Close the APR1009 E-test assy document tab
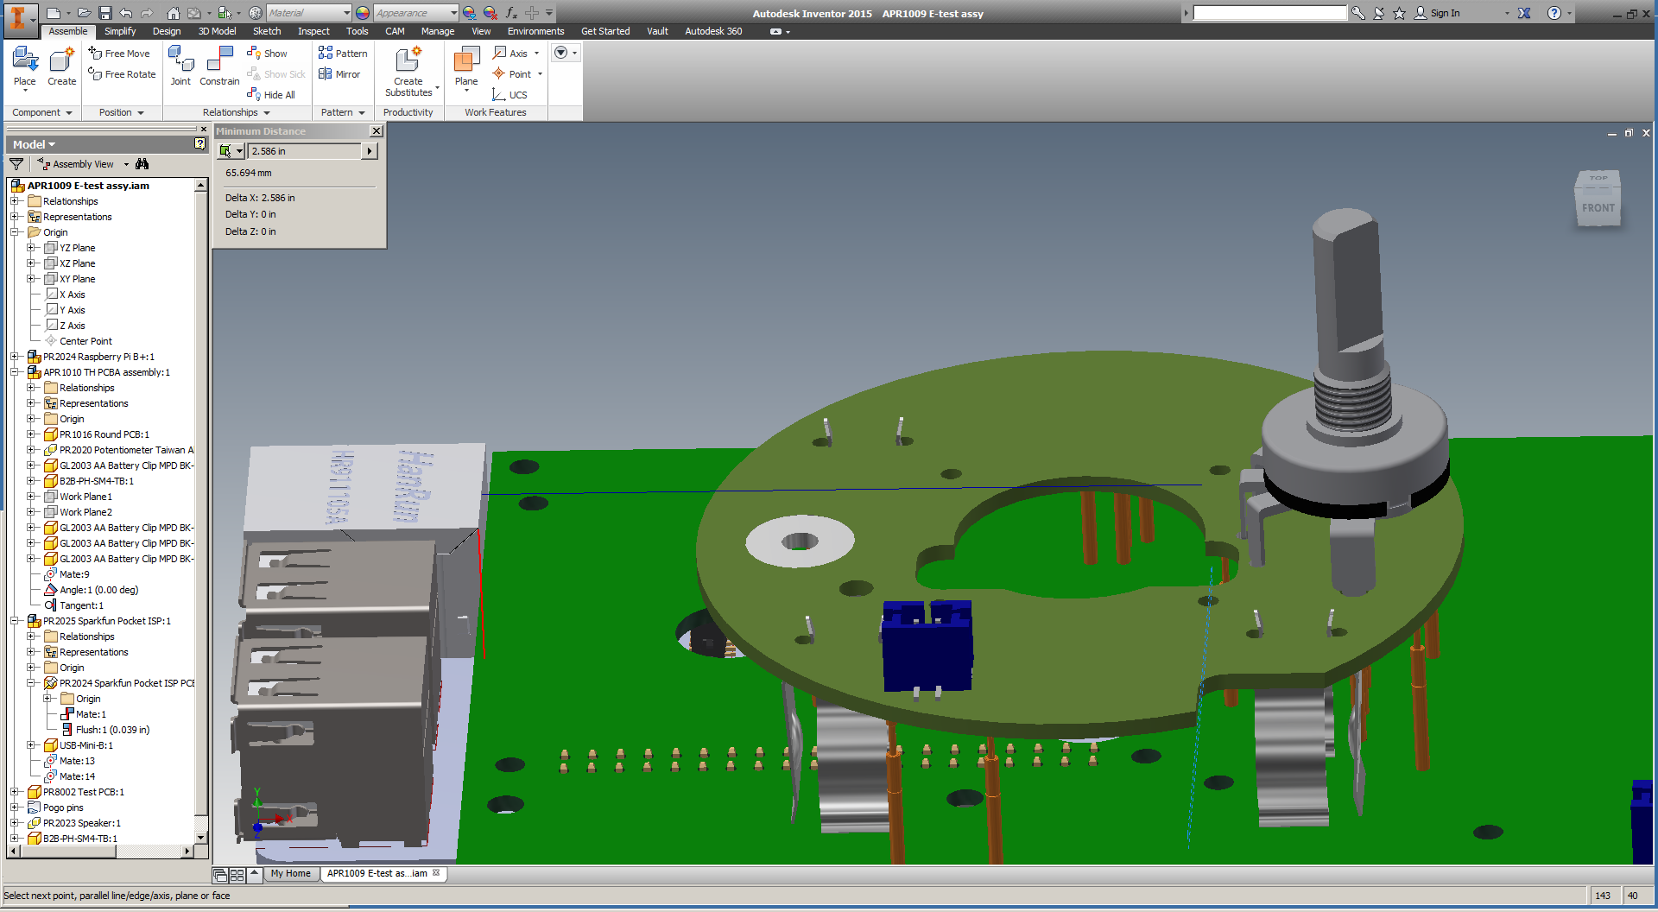The width and height of the screenshot is (1658, 912). [436, 873]
